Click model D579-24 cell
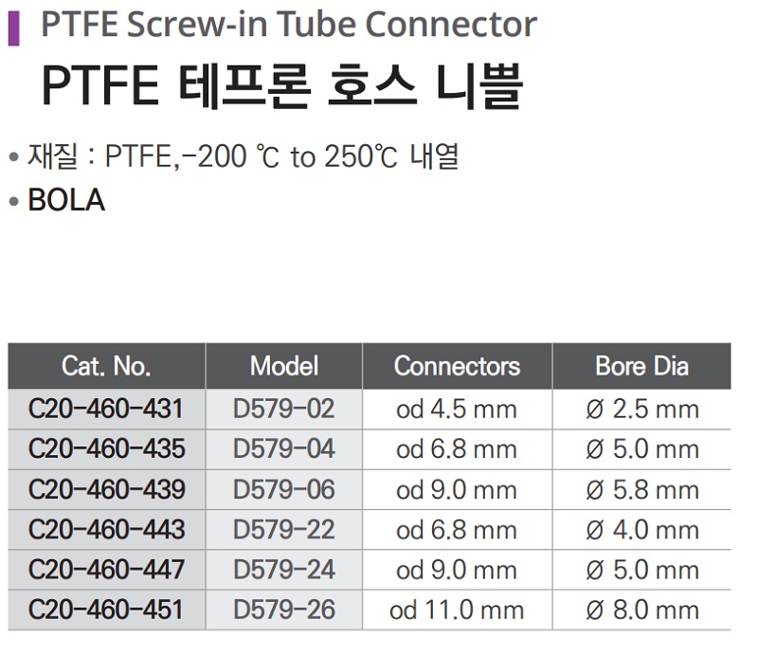Screen dimensions: 758x656 click(x=283, y=570)
